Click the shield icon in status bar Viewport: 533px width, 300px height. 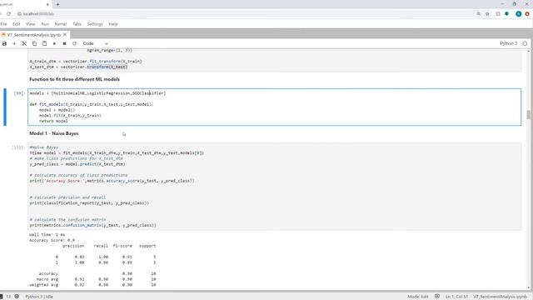(437, 297)
